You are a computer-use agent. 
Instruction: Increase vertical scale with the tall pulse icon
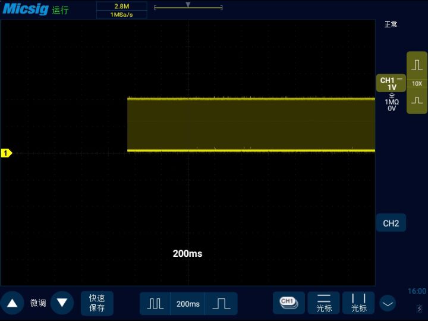click(x=417, y=65)
